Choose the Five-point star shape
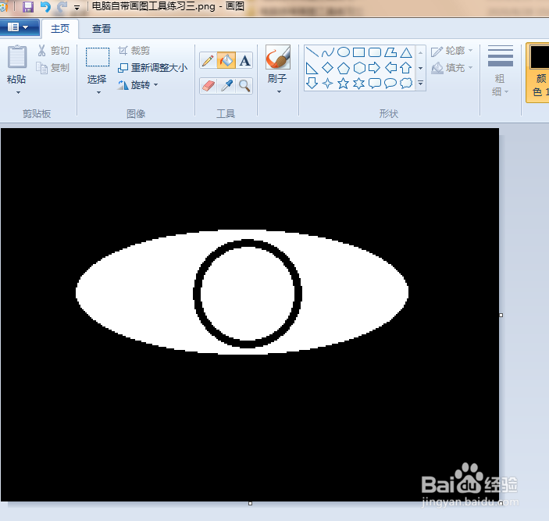 pyautogui.click(x=344, y=84)
